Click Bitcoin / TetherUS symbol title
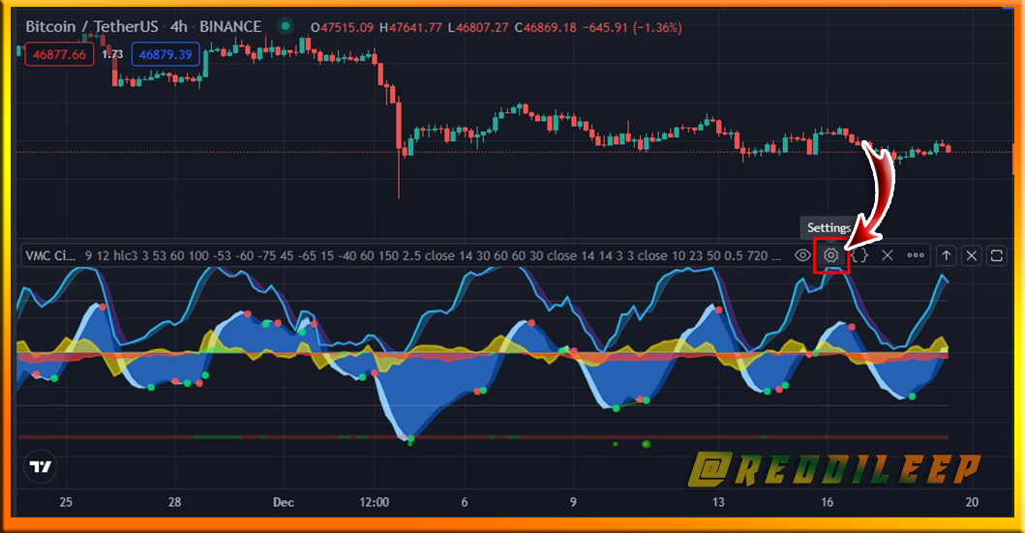 click(x=92, y=27)
